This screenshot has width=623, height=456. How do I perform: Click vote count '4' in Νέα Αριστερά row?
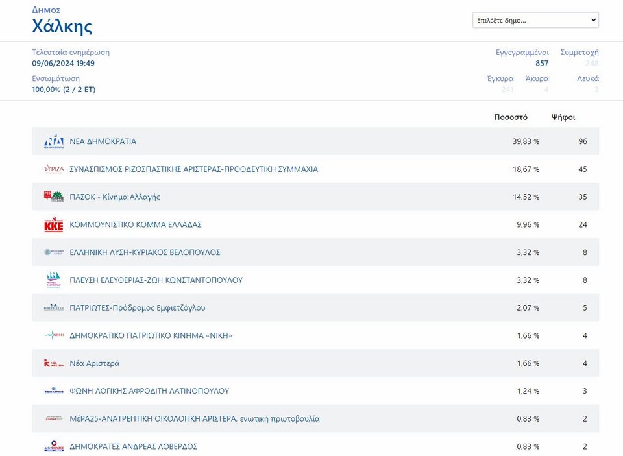point(585,363)
